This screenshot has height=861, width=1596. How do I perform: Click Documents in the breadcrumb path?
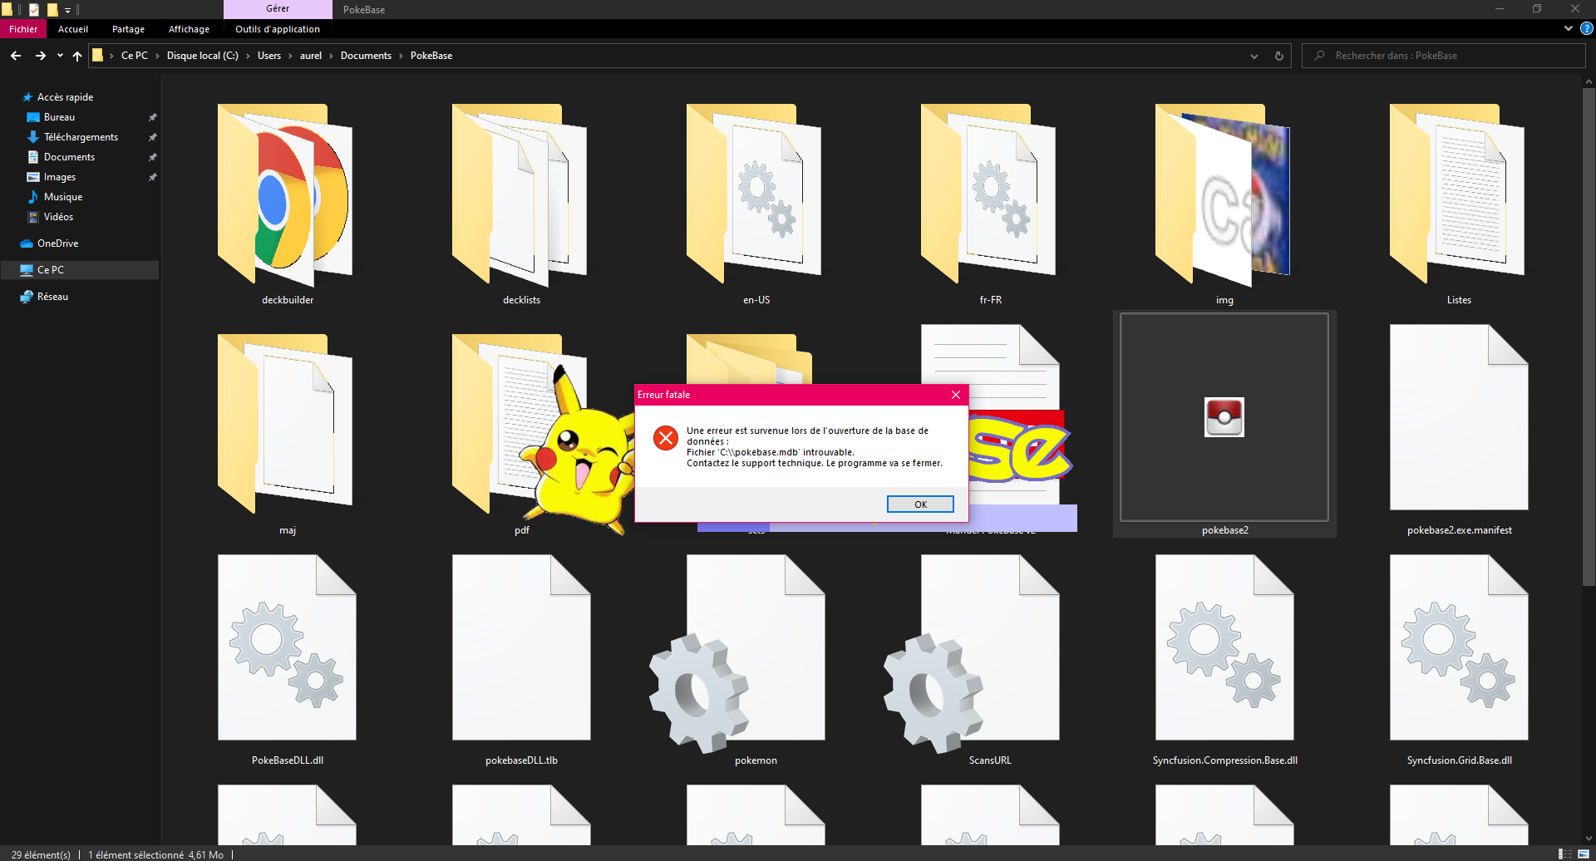pyautogui.click(x=366, y=56)
